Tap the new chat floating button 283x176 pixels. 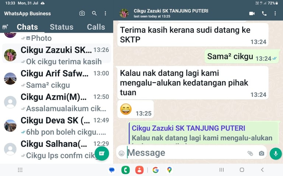(x=102, y=154)
